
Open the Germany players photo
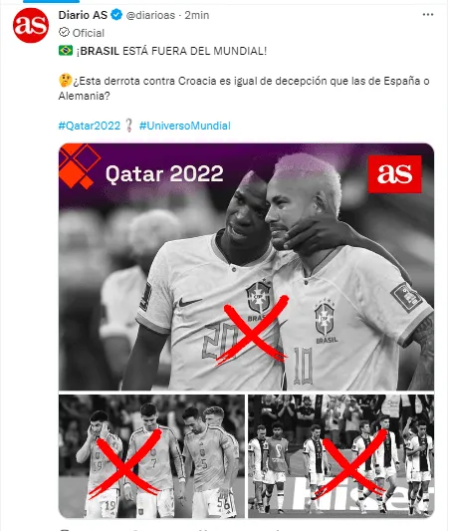tap(340, 456)
